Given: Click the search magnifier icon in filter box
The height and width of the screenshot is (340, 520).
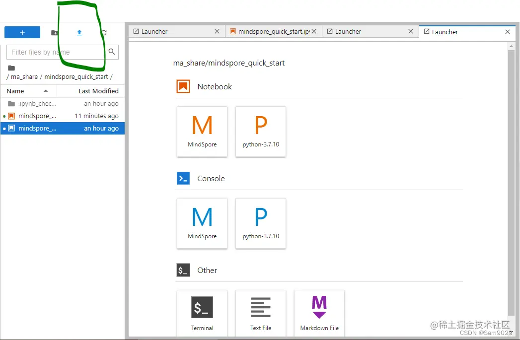Looking at the screenshot, I should pos(112,52).
